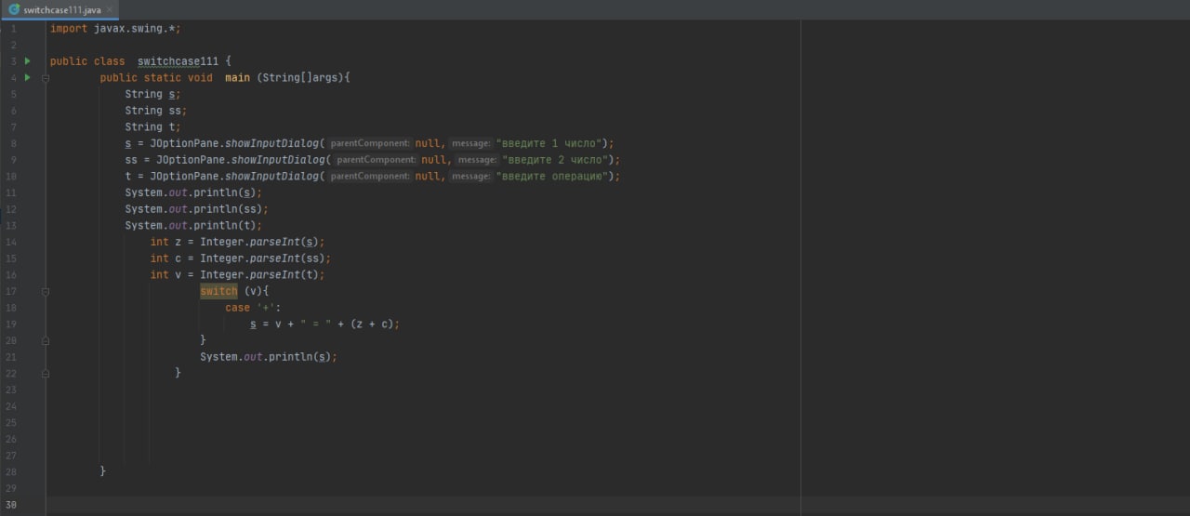1190x516 pixels.
Task: Click the message hint on line 9
Action: coord(477,160)
